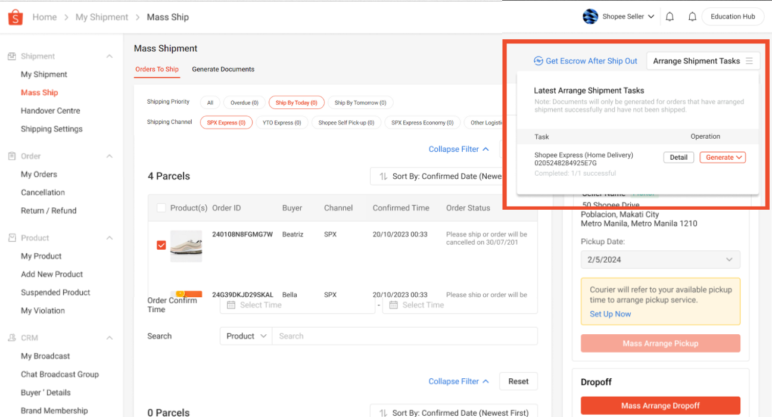Click the Set Up Now link
The image size is (772, 417).
click(x=609, y=314)
